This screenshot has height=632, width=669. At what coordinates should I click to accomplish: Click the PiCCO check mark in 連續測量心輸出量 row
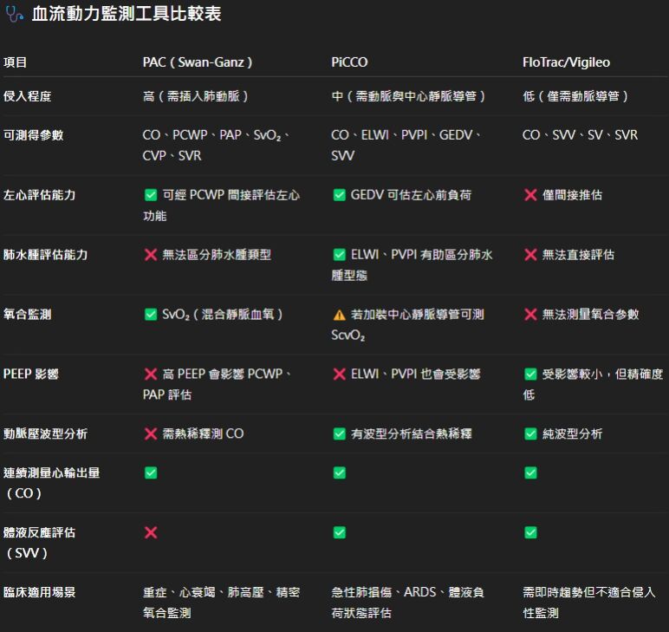pos(340,472)
